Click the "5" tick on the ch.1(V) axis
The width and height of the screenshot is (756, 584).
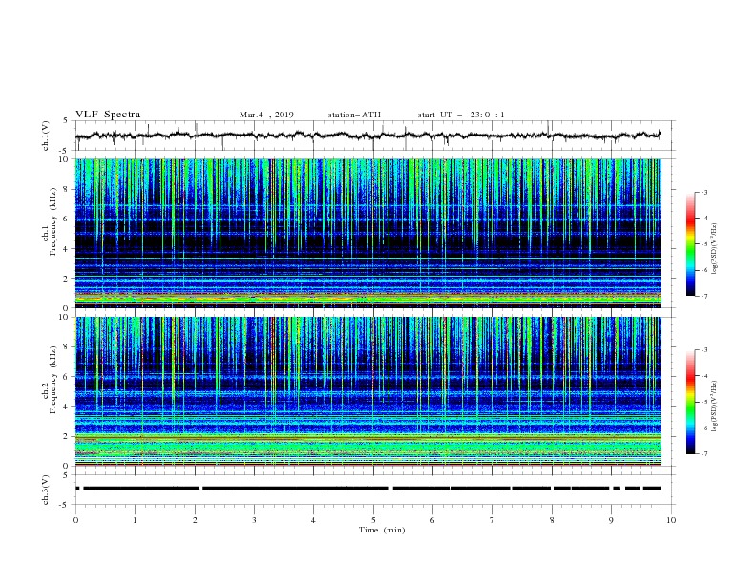(x=66, y=121)
